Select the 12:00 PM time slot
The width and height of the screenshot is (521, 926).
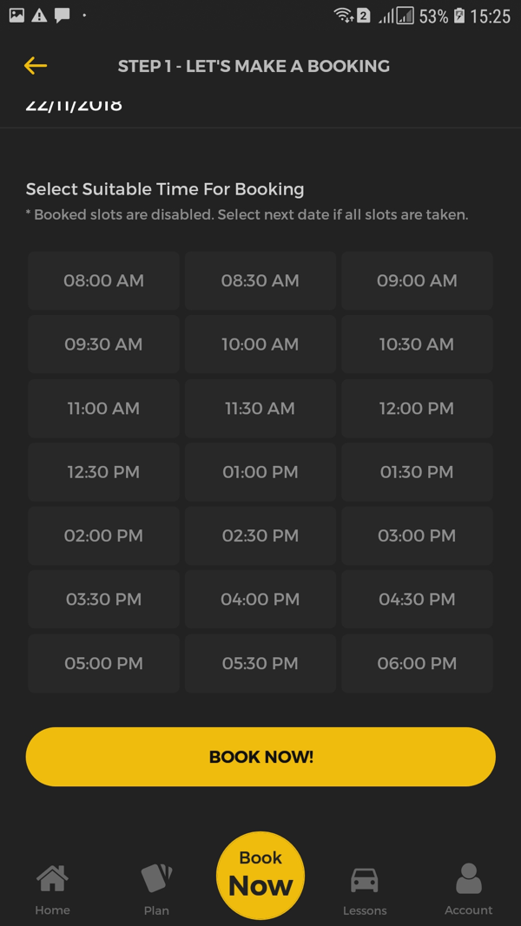pos(417,409)
